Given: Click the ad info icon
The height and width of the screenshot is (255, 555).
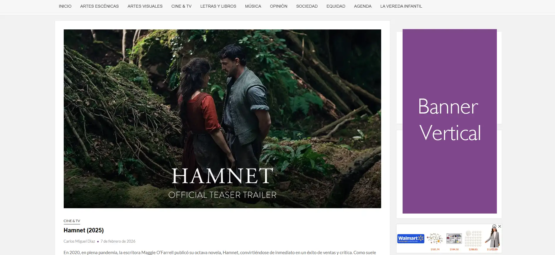Looking at the screenshot, I should click(x=495, y=226).
